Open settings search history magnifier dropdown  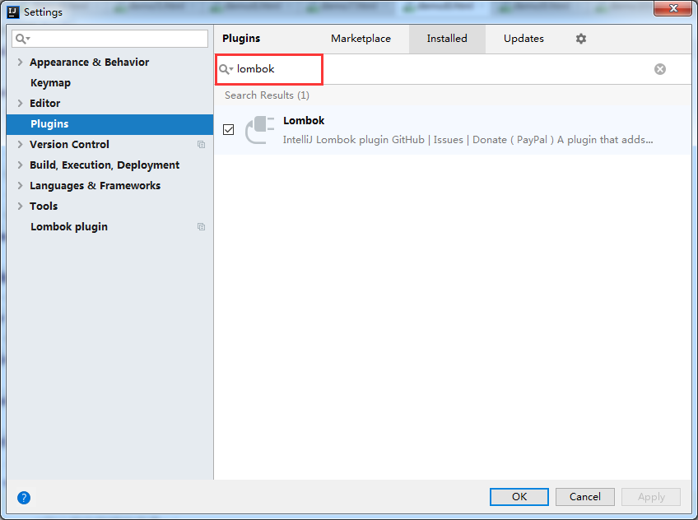[23, 39]
